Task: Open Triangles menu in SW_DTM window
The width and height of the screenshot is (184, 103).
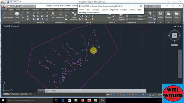Action: (x=96, y=10)
